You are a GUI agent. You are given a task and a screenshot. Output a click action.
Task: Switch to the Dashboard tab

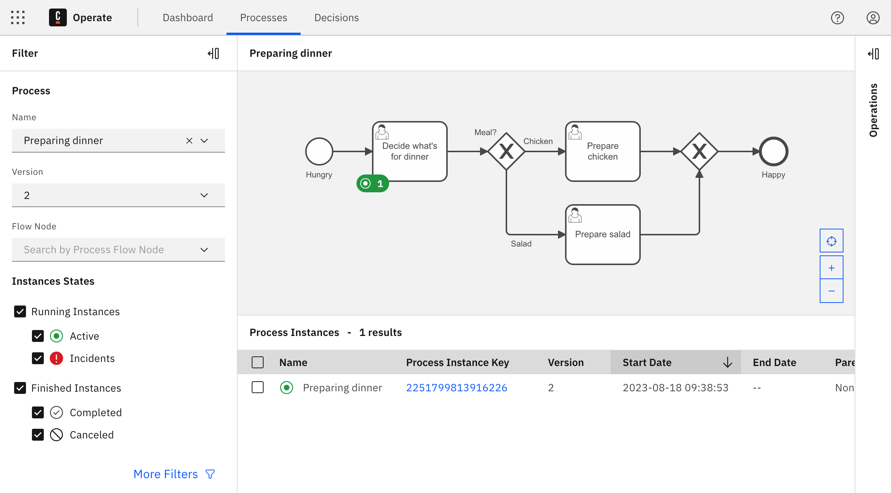click(x=188, y=17)
